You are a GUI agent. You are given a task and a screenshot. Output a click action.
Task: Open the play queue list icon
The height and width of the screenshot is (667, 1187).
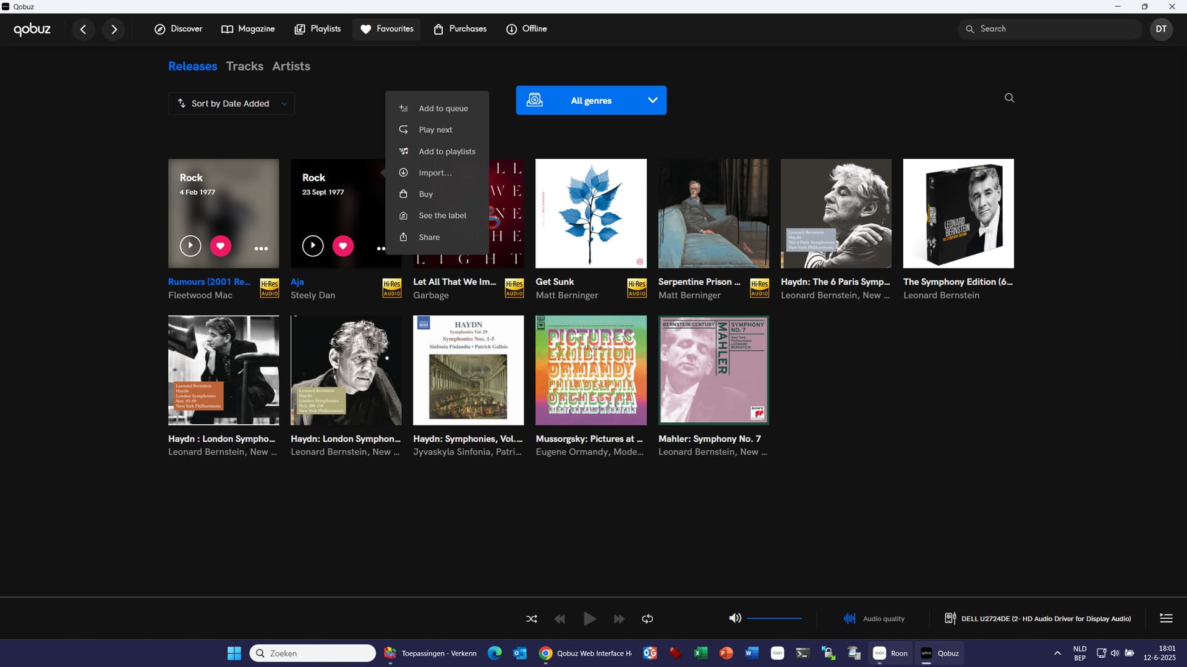[x=1166, y=618]
